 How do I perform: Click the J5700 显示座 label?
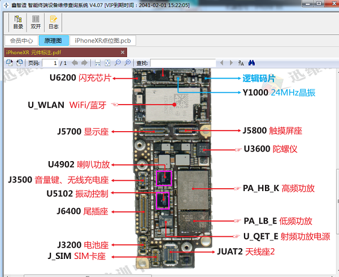point(83,132)
